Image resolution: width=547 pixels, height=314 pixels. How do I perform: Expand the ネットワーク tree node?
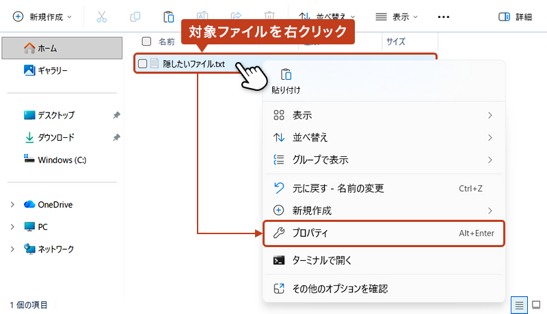pos(12,249)
